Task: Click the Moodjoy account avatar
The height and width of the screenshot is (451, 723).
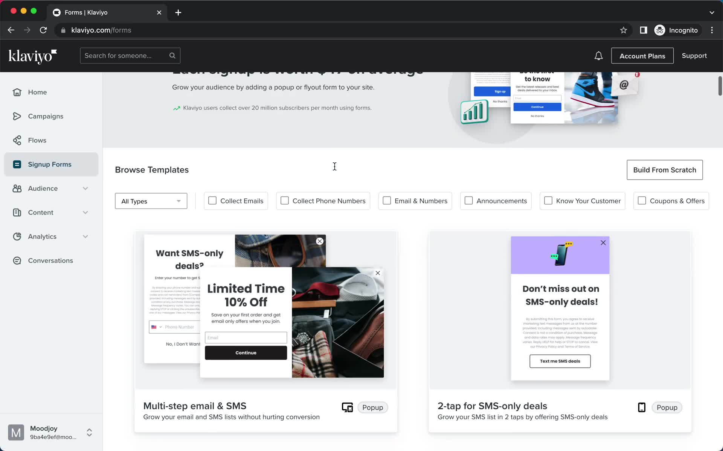Action: pyautogui.click(x=16, y=432)
